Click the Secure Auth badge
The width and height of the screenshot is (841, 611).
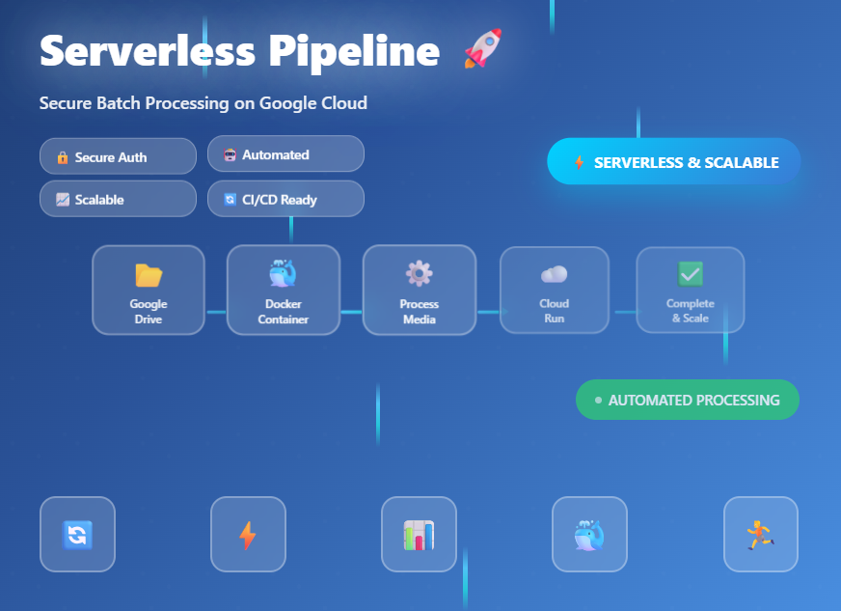[x=118, y=156]
